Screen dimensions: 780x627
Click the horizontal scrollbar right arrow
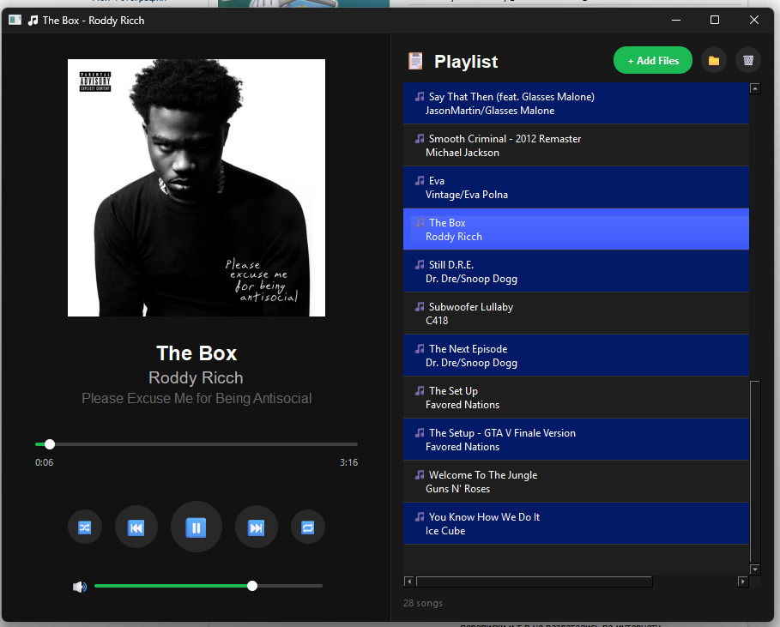point(743,582)
